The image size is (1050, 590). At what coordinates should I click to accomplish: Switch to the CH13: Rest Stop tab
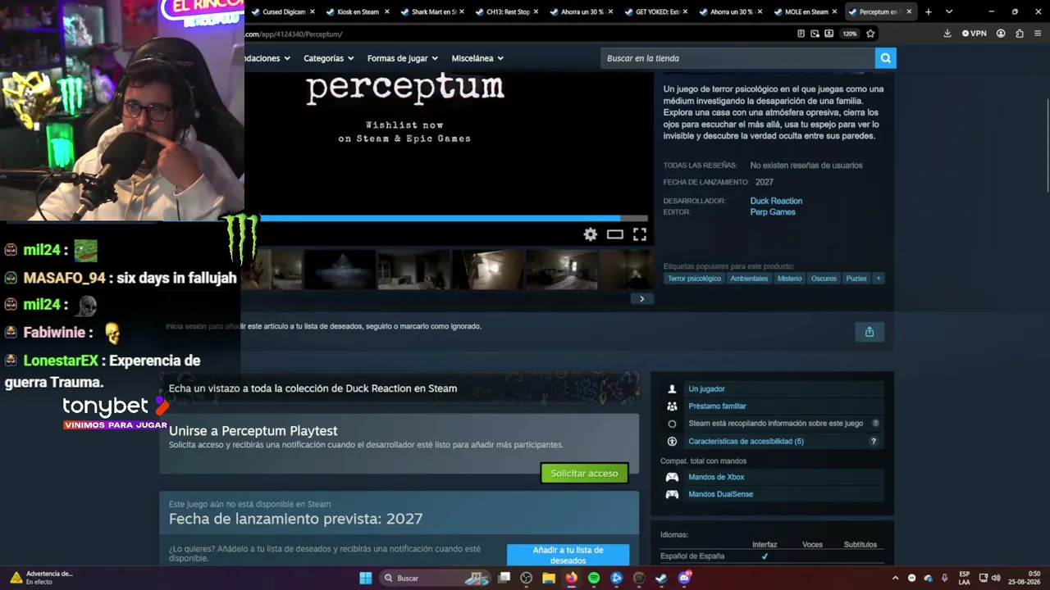tap(506, 11)
